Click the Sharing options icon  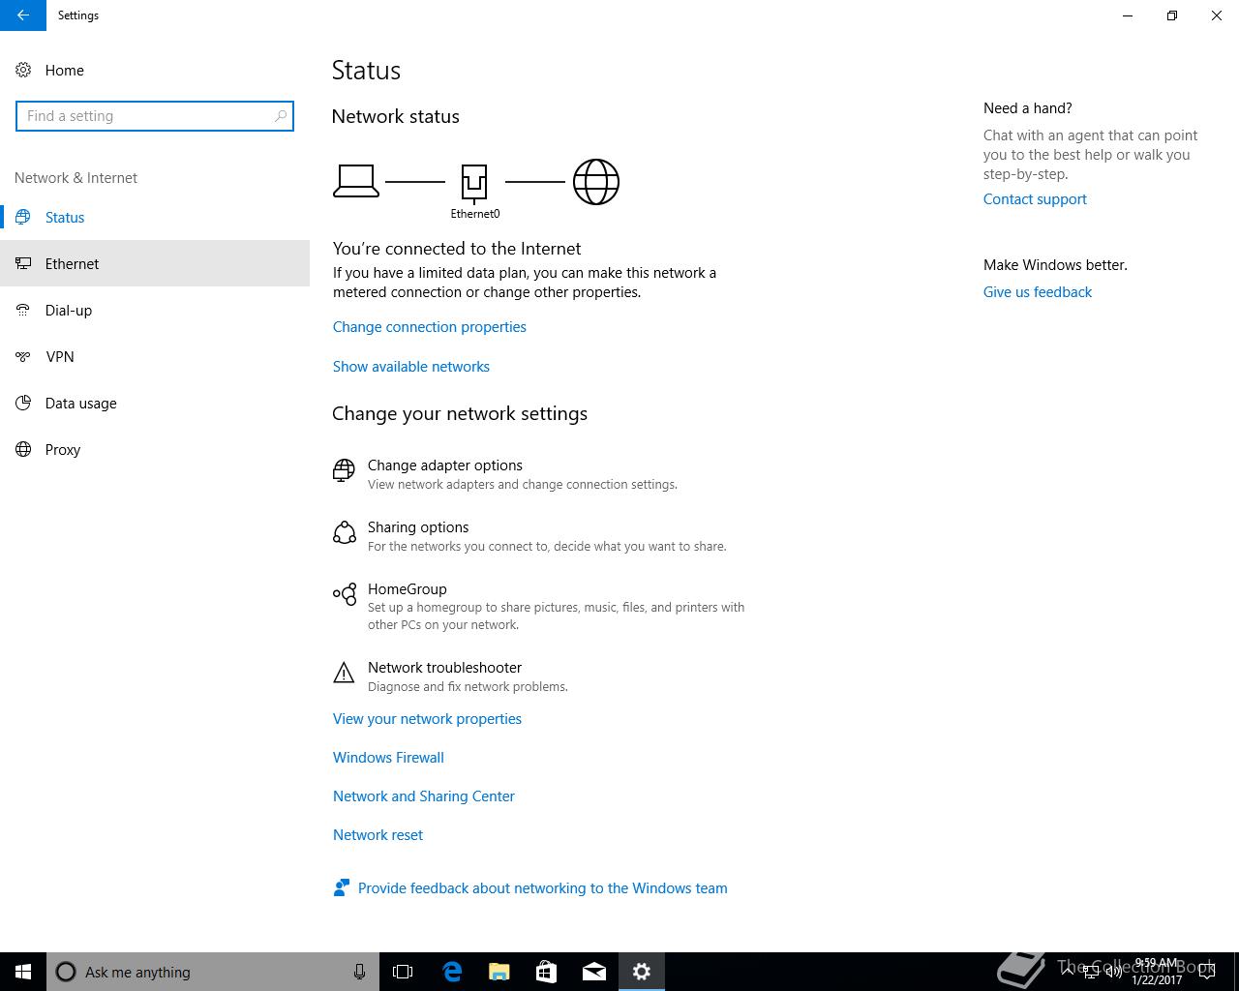pos(344,533)
